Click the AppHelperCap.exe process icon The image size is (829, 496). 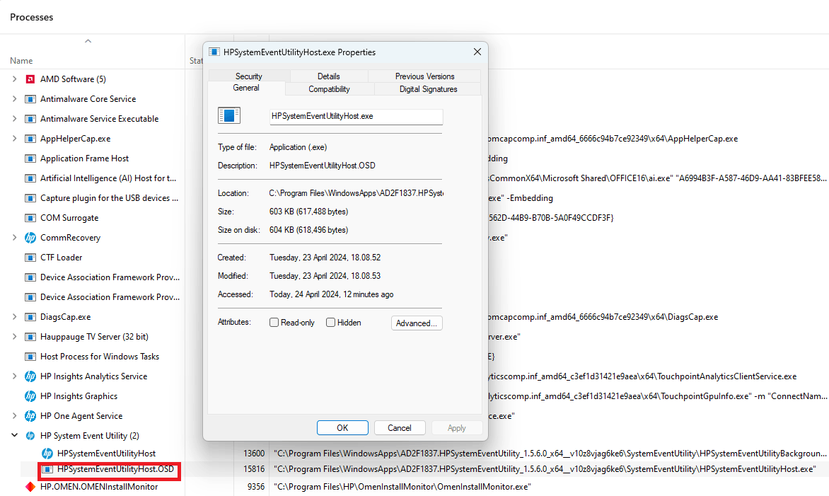(x=30, y=139)
